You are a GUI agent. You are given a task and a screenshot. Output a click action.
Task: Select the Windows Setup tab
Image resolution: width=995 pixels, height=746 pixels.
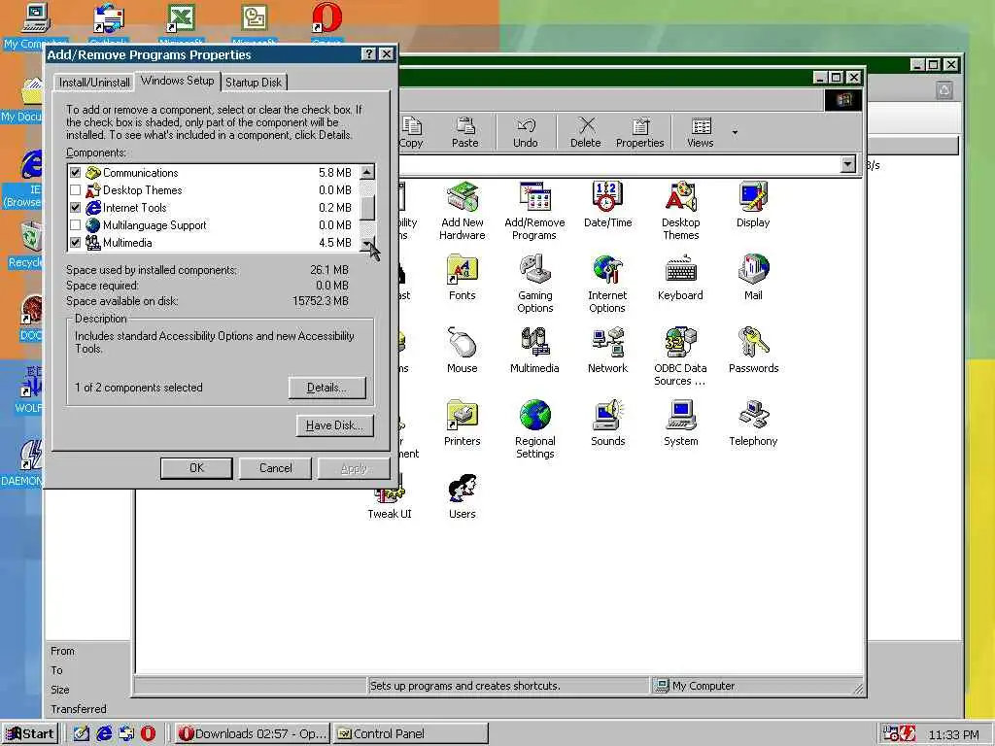(178, 81)
